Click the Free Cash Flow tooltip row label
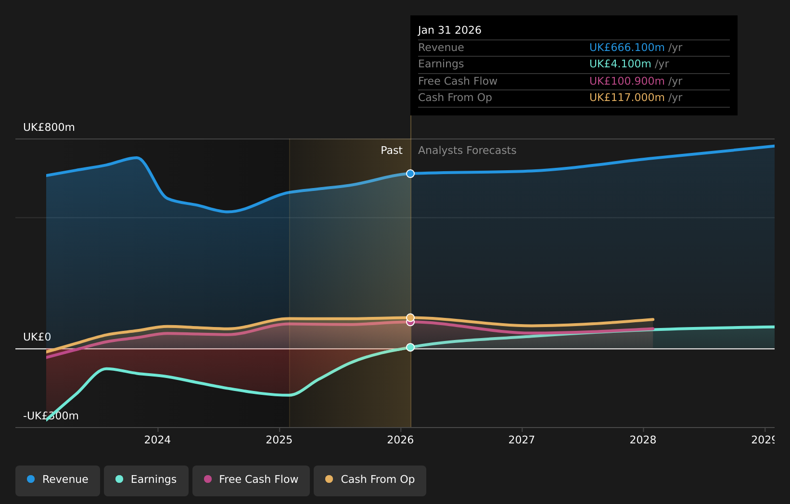This screenshot has width=790, height=504. click(x=458, y=81)
